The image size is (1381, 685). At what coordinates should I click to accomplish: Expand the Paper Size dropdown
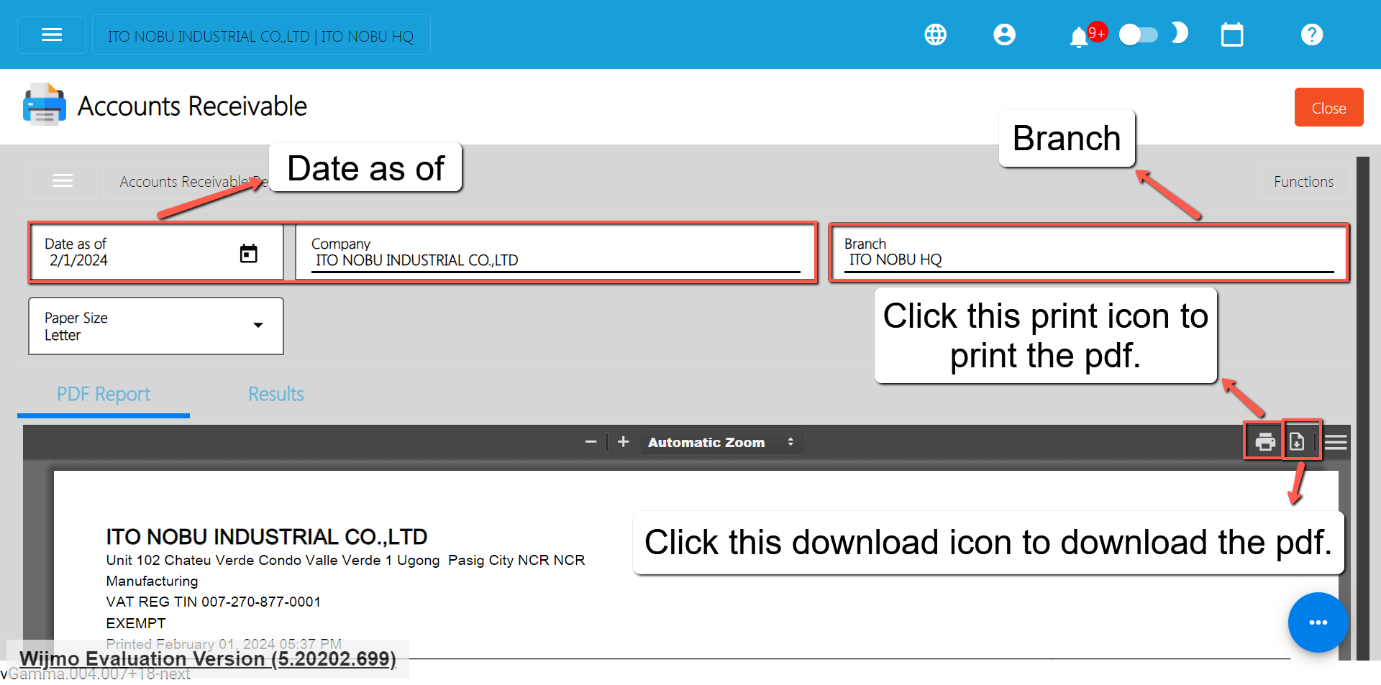[x=156, y=326]
